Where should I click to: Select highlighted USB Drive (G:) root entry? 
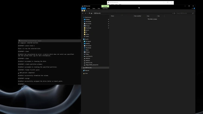pos(95,68)
